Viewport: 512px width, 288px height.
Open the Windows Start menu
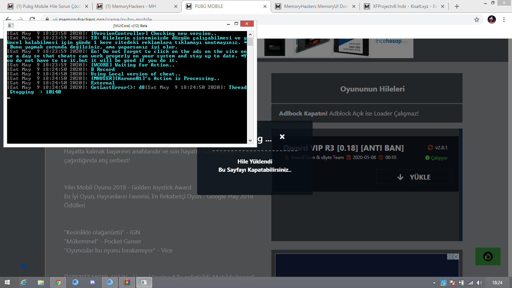pyautogui.click(x=7, y=282)
